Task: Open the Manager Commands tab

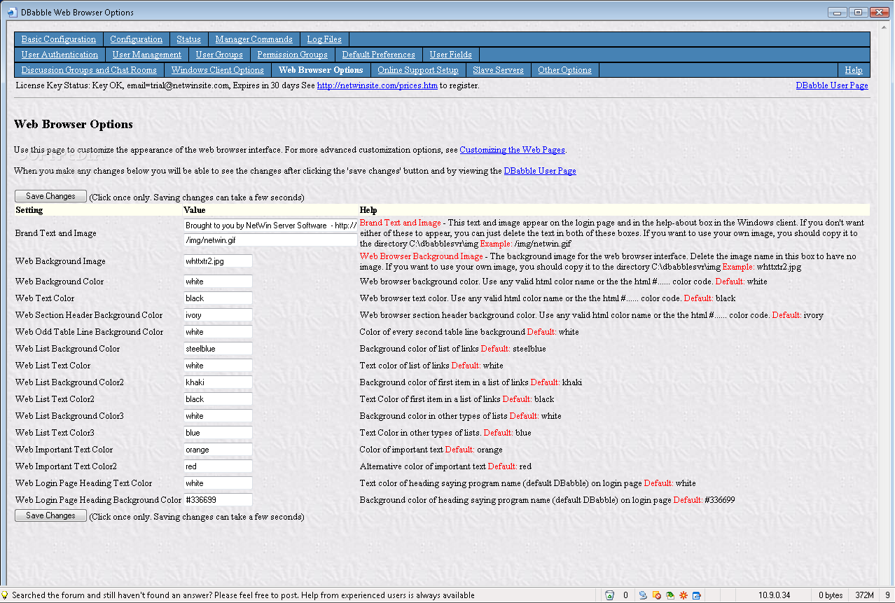Action: click(254, 39)
